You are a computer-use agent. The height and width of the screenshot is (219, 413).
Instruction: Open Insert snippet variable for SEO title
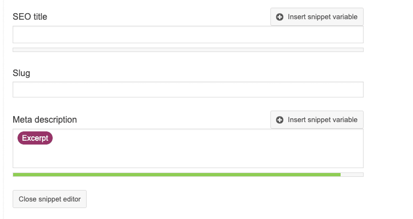point(317,17)
